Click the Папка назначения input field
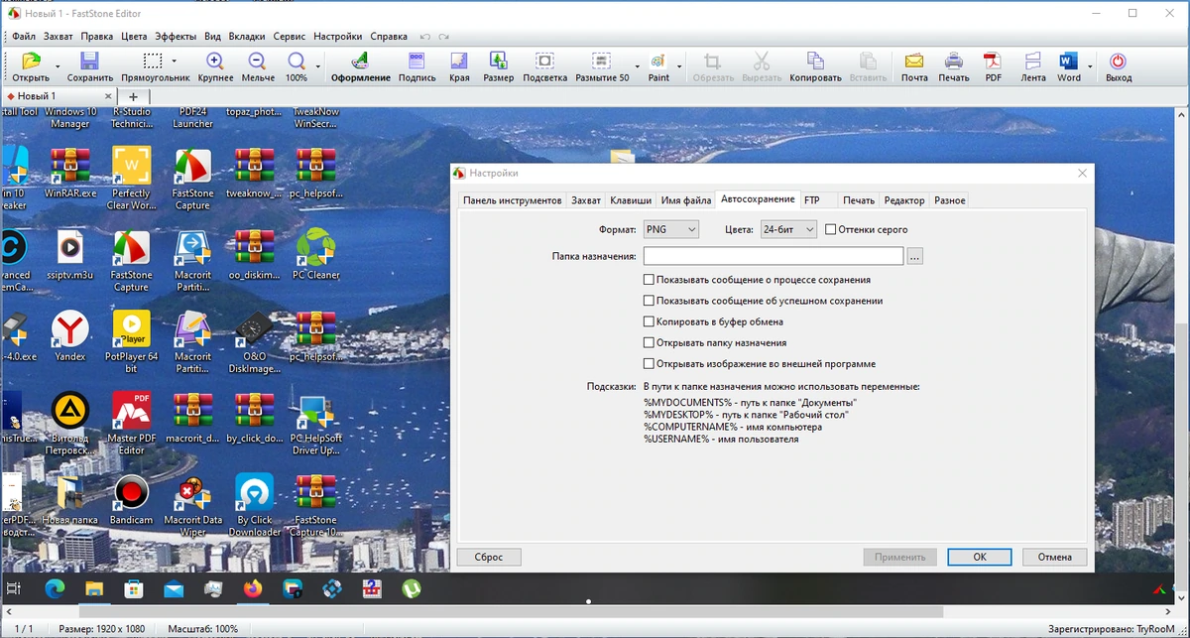This screenshot has width=1190, height=638. pyautogui.click(x=773, y=256)
